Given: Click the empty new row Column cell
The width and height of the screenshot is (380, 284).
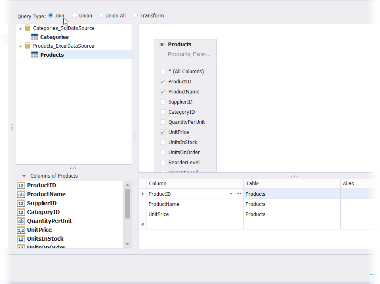Looking at the screenshot, I should 195,225.
